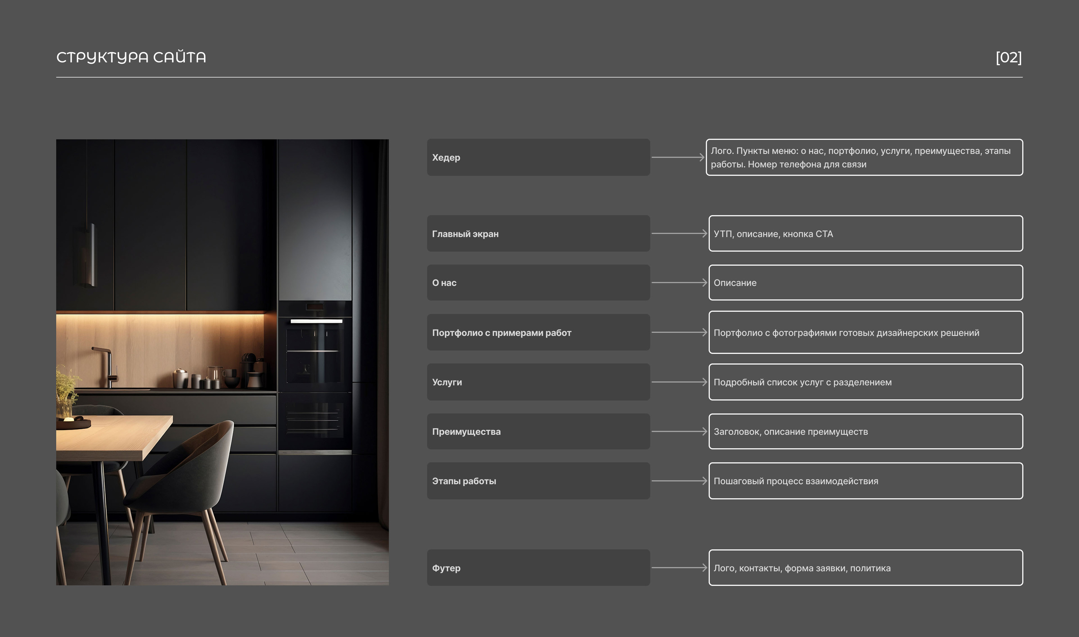
Task: Select the УТП, описание, кнопка CTA box
Action: click(865, 234)
